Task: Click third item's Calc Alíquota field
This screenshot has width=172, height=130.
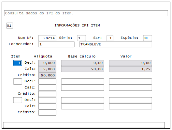Action: 47,106
